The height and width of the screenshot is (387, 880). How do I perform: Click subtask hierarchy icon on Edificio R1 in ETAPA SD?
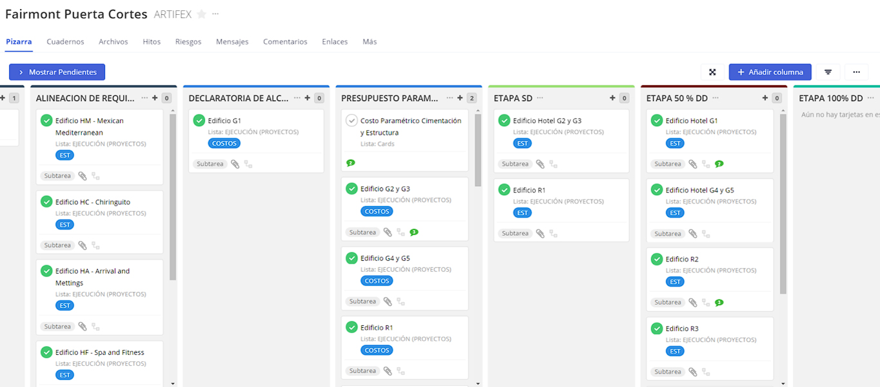(553, 234)
